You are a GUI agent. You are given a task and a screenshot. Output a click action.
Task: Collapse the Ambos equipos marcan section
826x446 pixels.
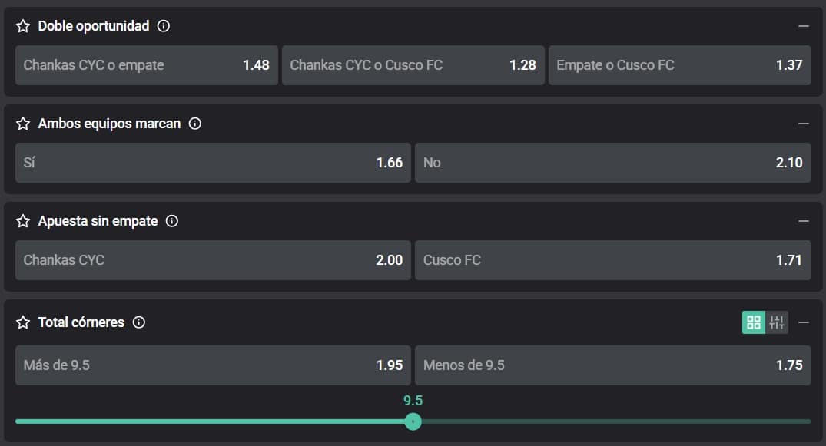pyautogui.click(x=804, y=124)
